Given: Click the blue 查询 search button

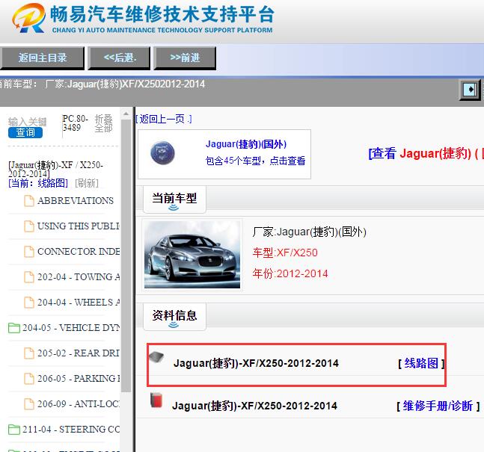Looking at the screenshot, I should coord(25,132).
